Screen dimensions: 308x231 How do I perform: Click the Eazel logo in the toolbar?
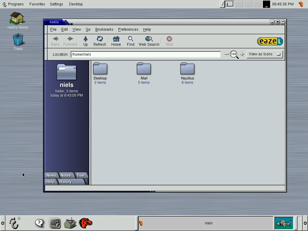pyautogui.click(x=270, y=41)
